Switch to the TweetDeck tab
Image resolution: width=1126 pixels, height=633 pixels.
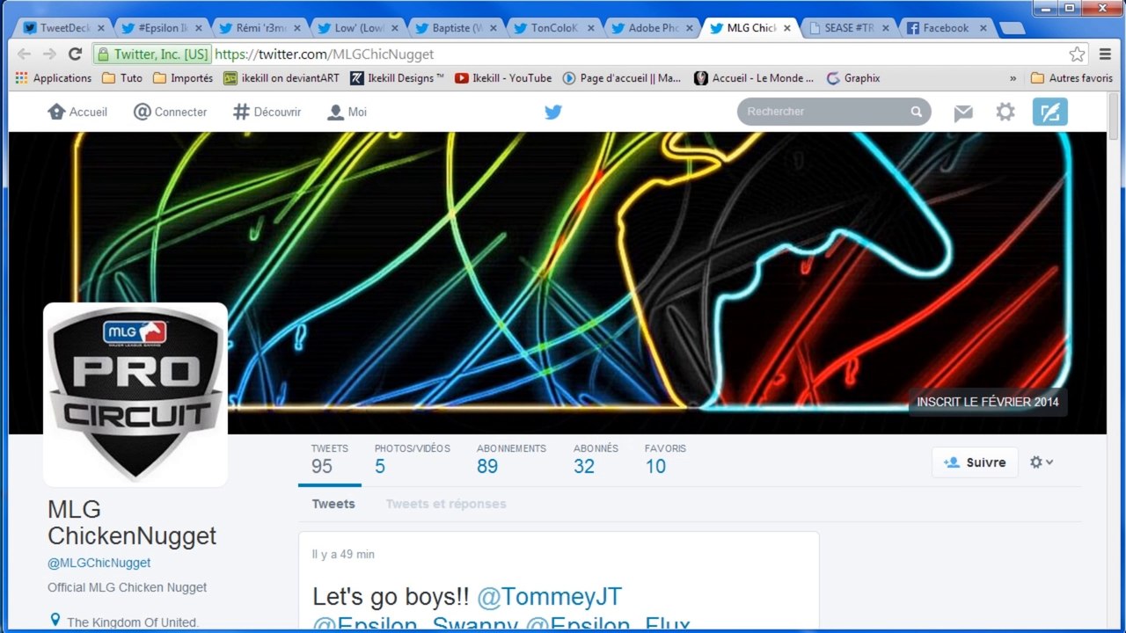point(64,28)
